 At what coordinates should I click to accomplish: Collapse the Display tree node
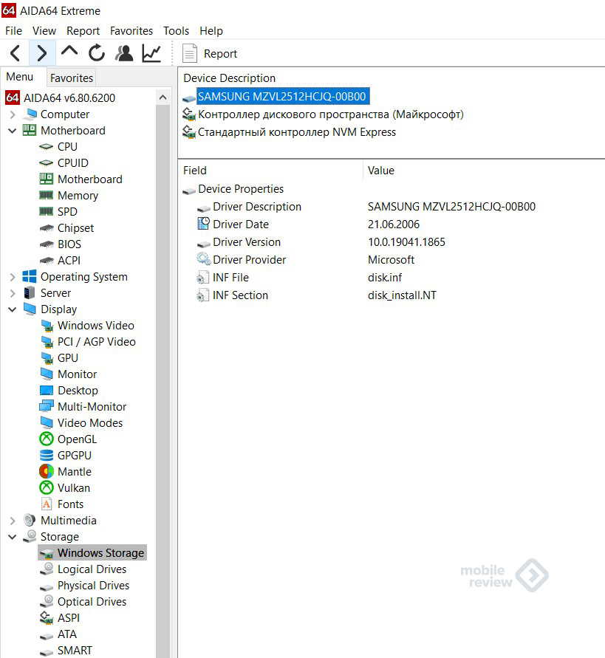[12, 309]
